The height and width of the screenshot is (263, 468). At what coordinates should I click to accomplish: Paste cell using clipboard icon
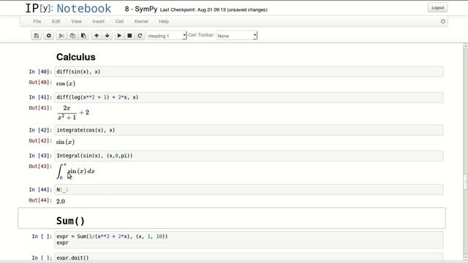point(83,36)
